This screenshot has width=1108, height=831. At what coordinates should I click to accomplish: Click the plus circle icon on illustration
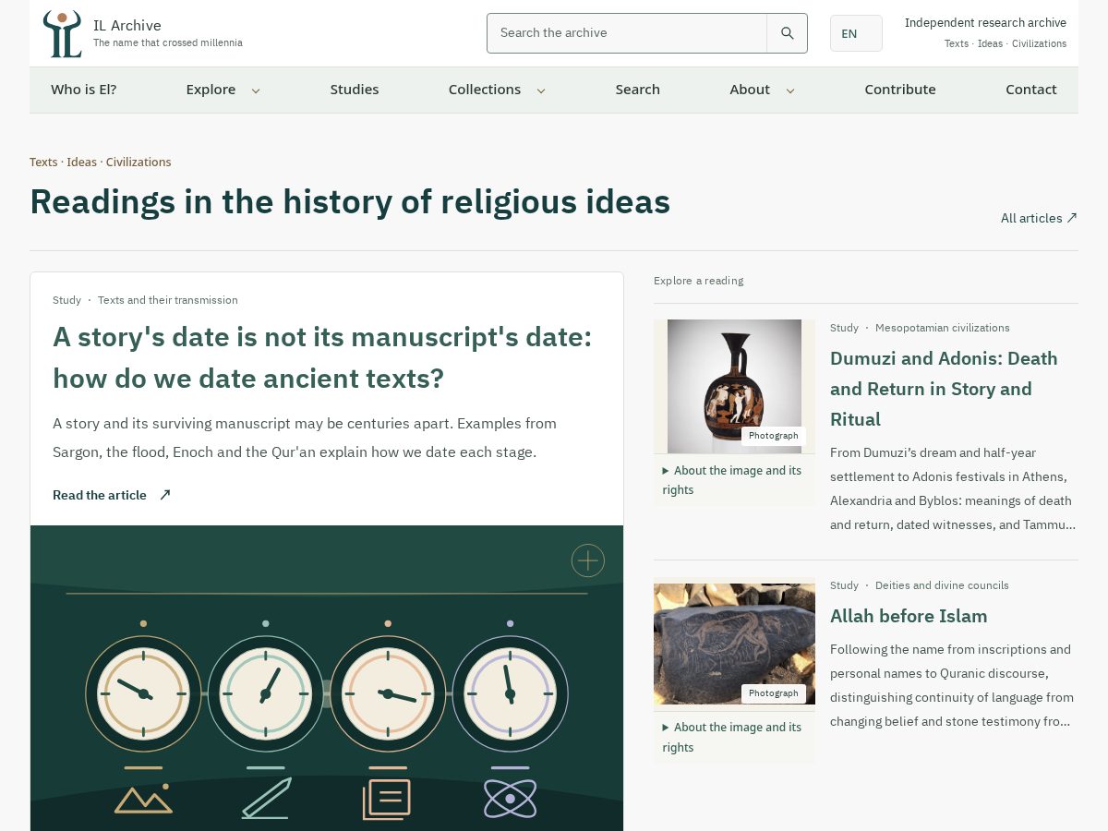click(x=588, y=560)
